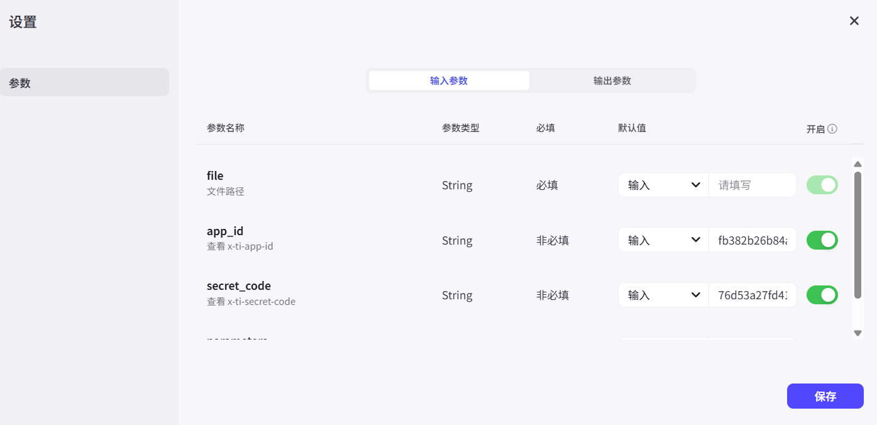The height and width of the screenshot is (425, 877).
Task: Click the file default value 请填写 field
Action: coord(753,185)
